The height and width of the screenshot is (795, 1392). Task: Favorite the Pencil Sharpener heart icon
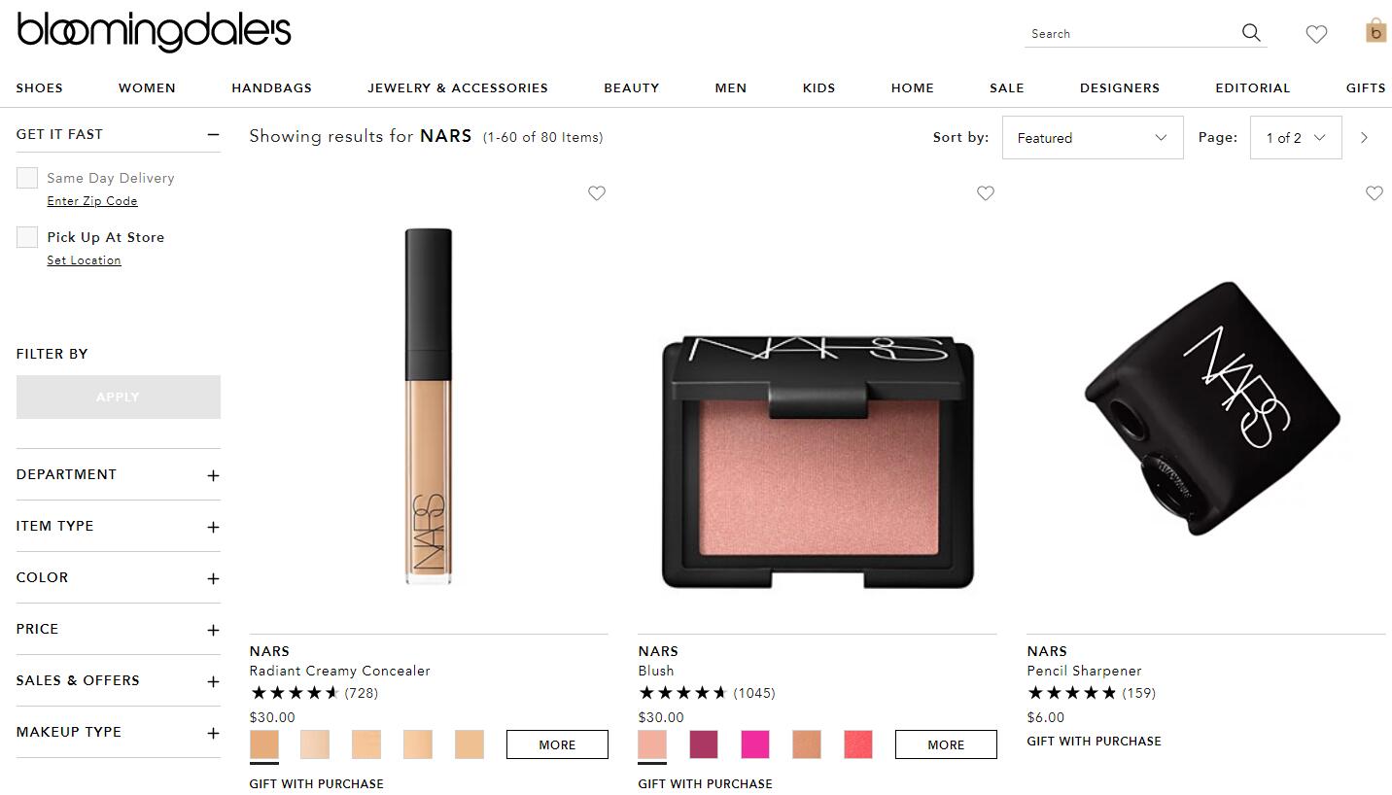[1375, 193]
